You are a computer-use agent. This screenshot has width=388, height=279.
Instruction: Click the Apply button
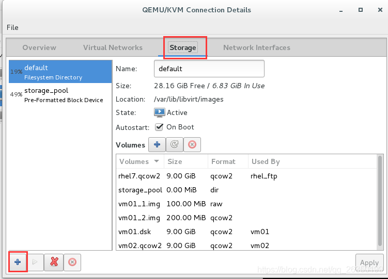(x=369, y=262)
